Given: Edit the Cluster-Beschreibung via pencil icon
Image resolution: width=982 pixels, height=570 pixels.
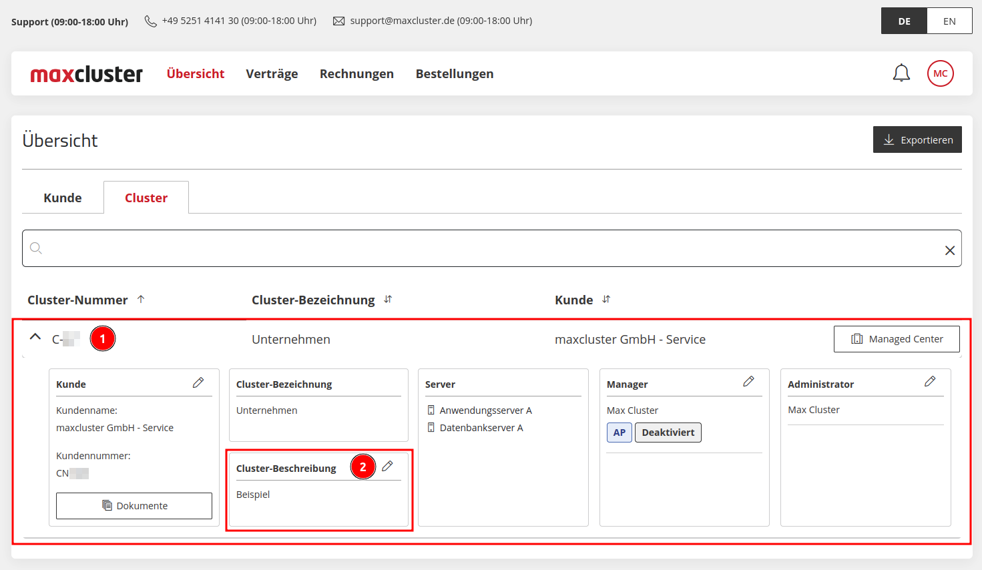Looking at the screenshot, I should [387, 466].
